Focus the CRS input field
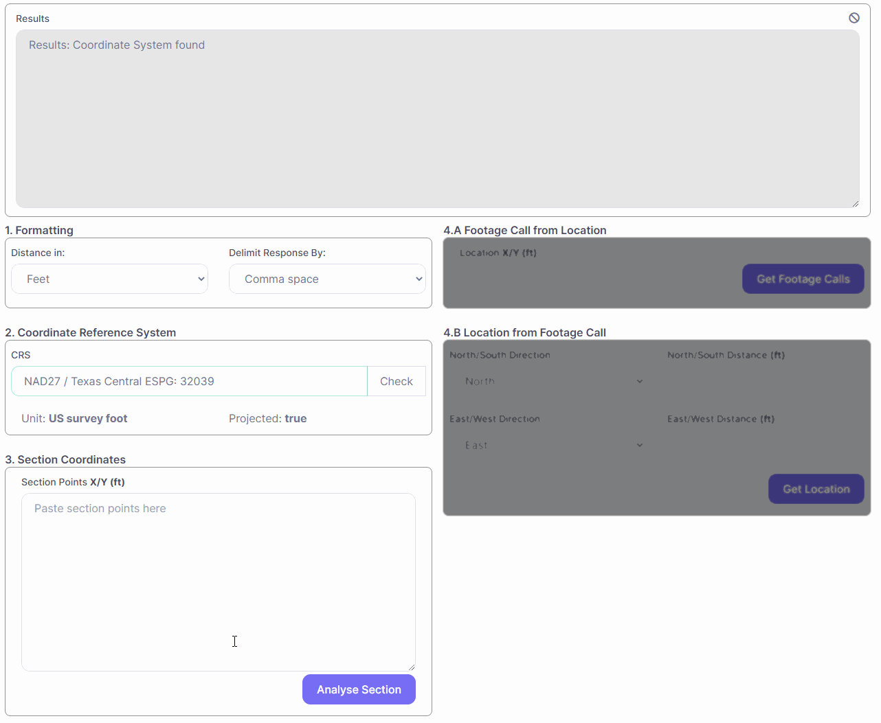 point(189,382)
